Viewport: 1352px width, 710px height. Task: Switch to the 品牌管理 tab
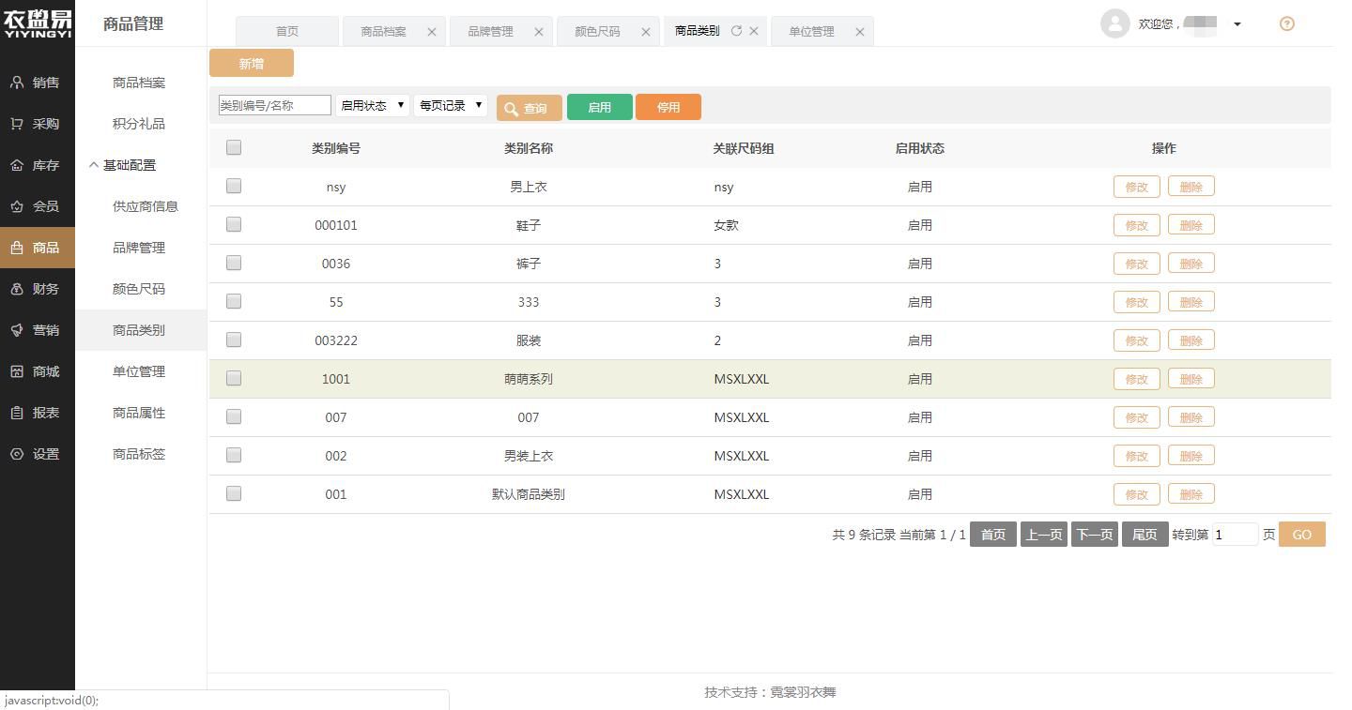tap(493, 31)
